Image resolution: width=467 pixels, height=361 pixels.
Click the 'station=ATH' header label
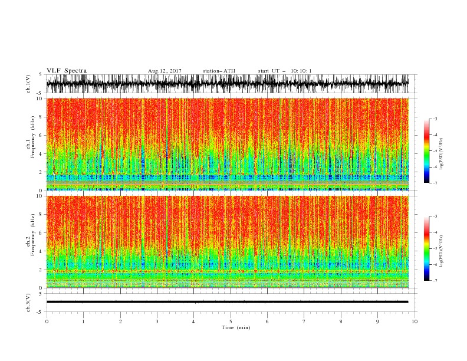tap(219, 71)
